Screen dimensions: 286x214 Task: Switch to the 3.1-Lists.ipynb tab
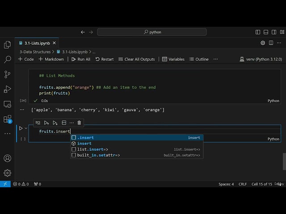coord(37,43)
